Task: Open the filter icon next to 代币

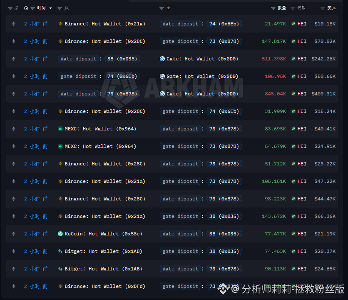Action: point(293,8)
